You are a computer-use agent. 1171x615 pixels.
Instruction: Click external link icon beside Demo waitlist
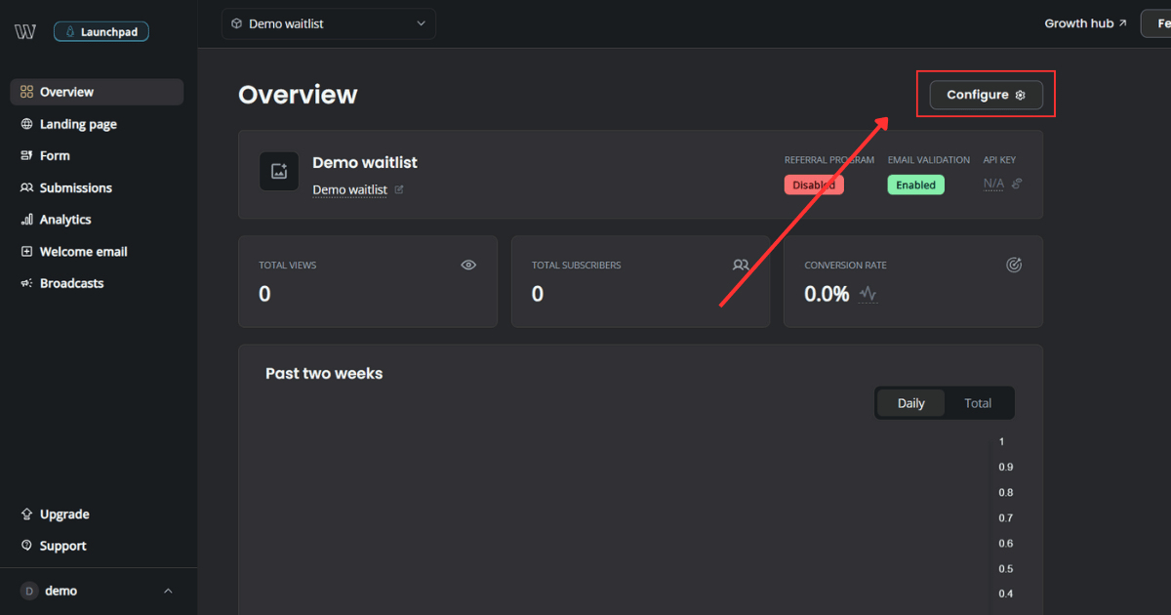coord(399,189)
